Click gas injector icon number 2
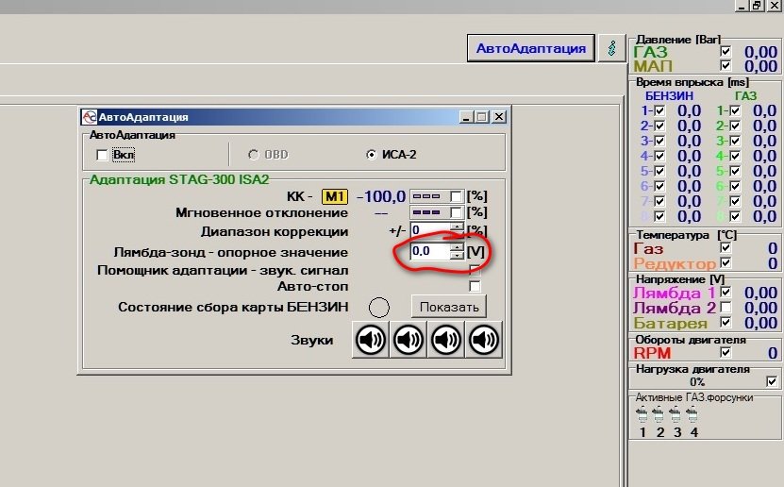Viewport: 784px width, 487px height. [x=659, y=414]
